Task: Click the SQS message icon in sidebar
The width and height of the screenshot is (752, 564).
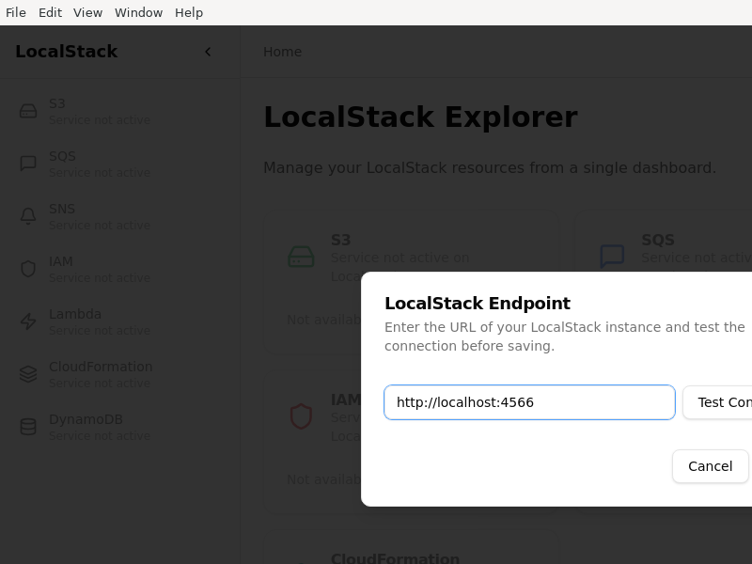Action: (x=28, y=164)
